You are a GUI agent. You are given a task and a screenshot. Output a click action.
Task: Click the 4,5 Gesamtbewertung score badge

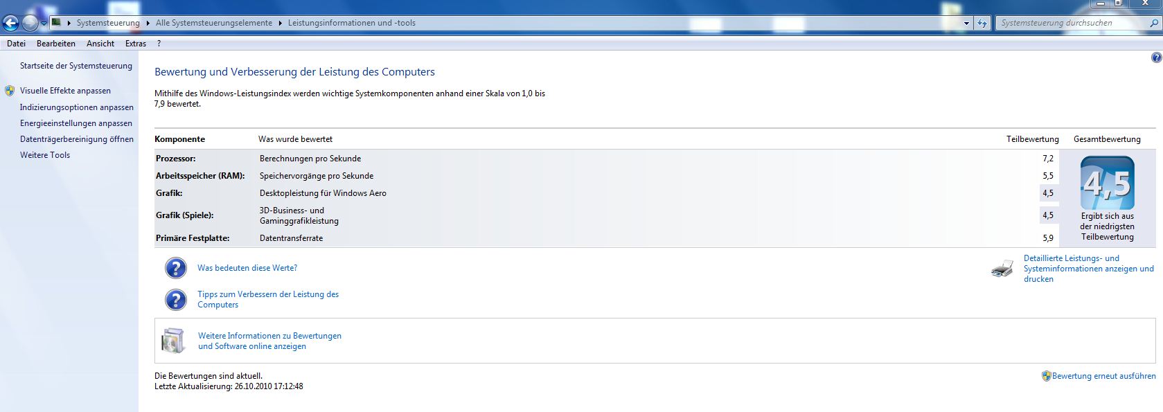1107,183
